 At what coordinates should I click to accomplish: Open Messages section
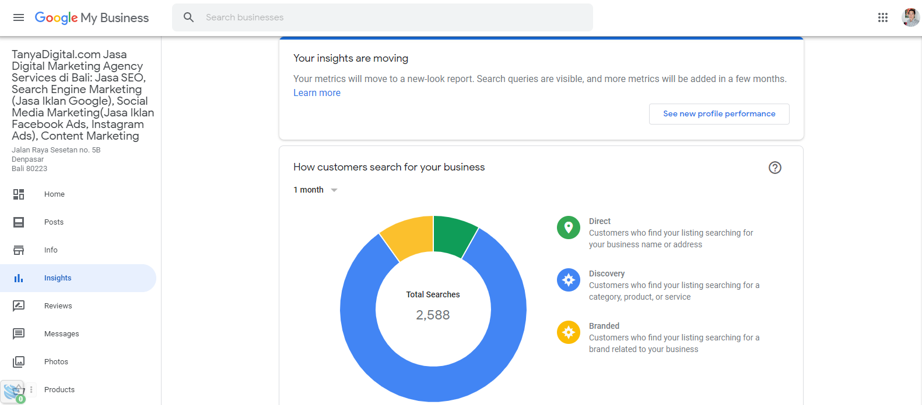(62, 334)
